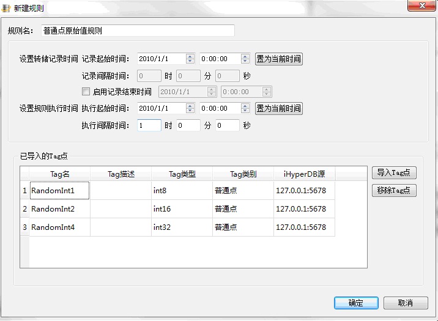Increase 记录起始时间 date with up arrow
Image resolution: width=438 pixels, height=321 pixels.
coord(190,56)
